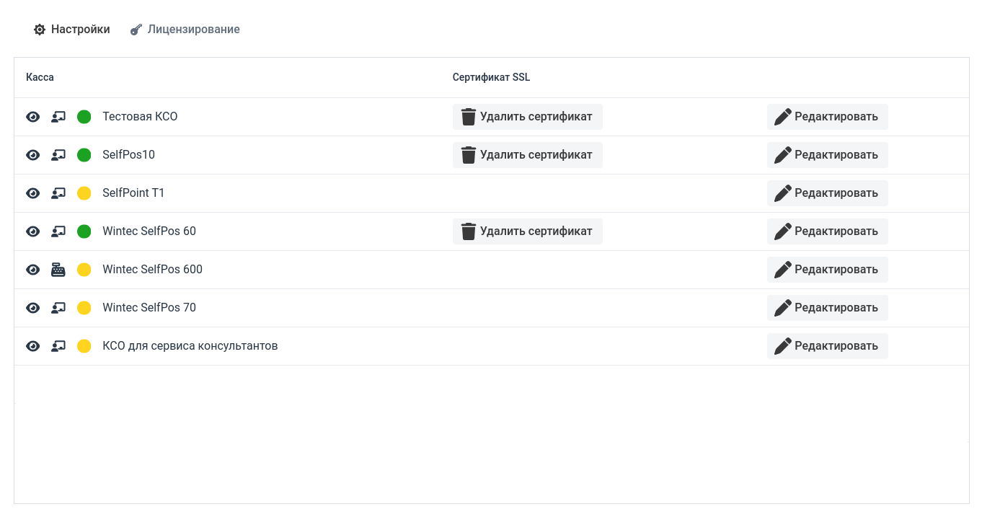Click the self-checkout icon next to SelfPos10

click(58, 155)
